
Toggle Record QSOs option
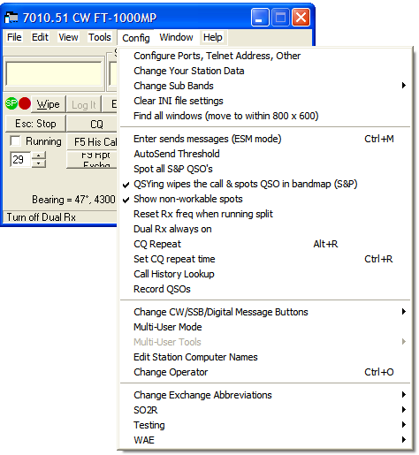(265, 289)
